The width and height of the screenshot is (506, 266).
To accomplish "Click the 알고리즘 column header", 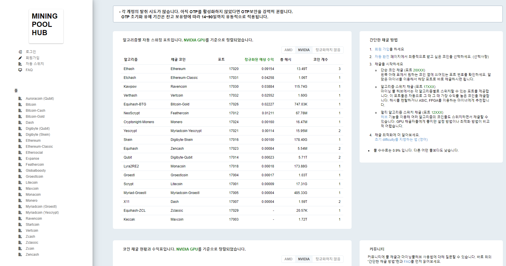I will click(131, 59).
